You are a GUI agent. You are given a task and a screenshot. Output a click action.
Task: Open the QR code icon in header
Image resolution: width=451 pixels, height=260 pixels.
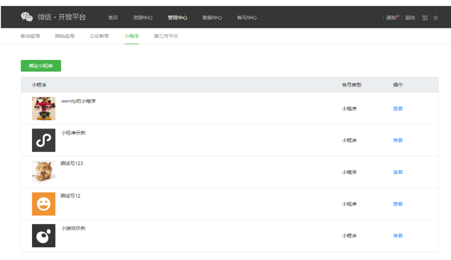point(425,18)
